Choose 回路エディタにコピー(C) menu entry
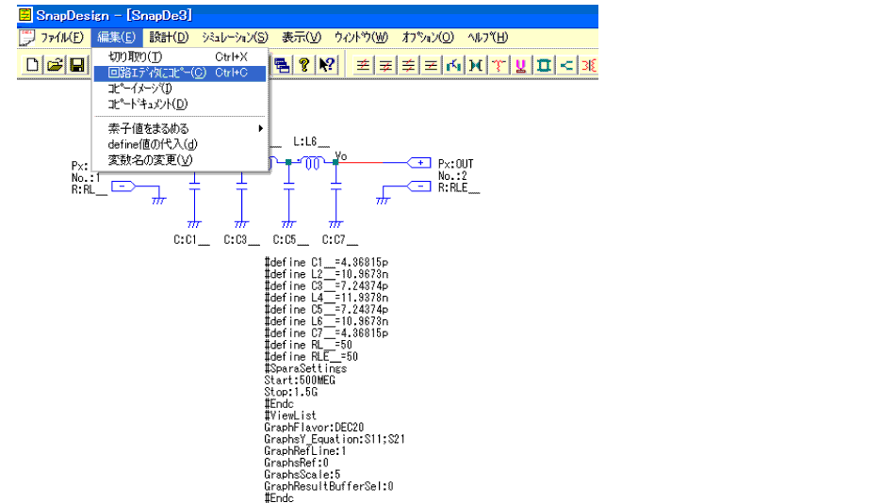 pyautogui.click(x=180, y=73)
